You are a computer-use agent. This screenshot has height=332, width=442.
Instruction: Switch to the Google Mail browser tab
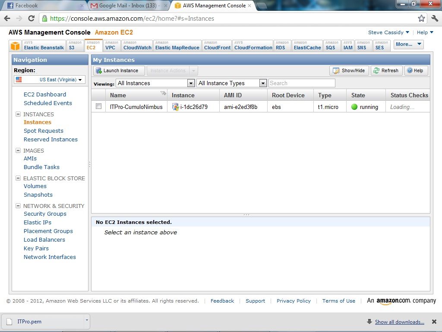pyautogui.click(x=129, y=6)
